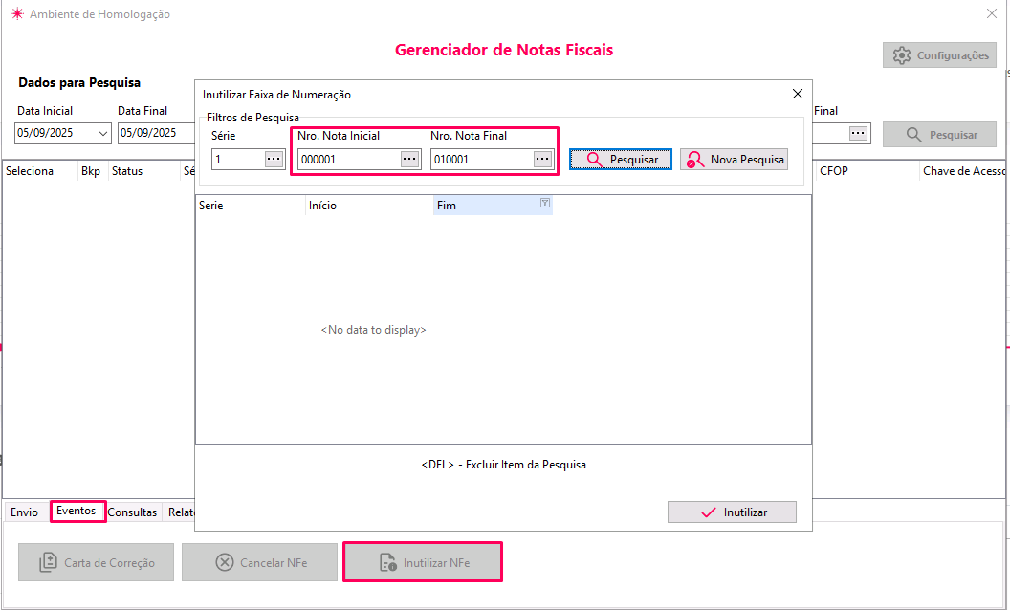Click the Nro. Nota Final input field

coord(481,160)
